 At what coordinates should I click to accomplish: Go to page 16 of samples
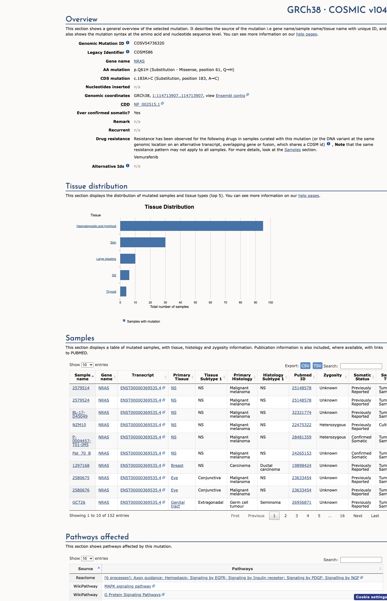(x=342, y=516)
